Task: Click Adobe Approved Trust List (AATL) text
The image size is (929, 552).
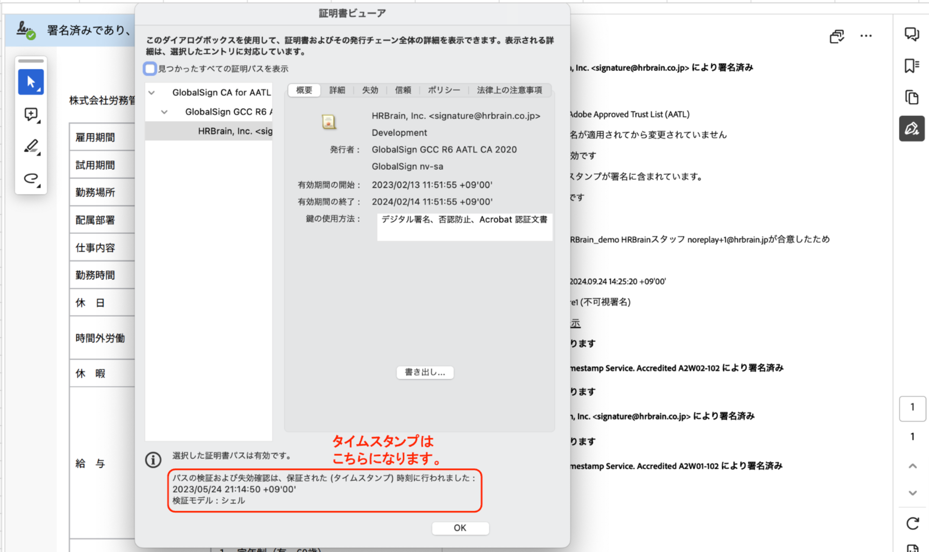Action: click(x=630, y=114)
